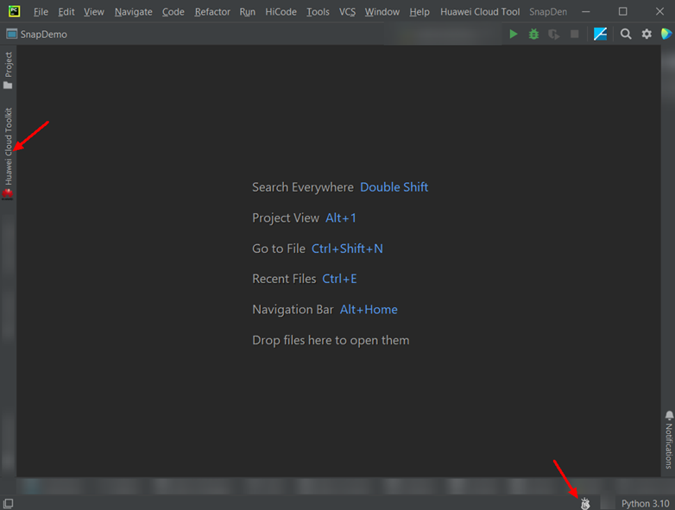This screenshot has height=510, width=675.
Task: Open the Help menu
Action: pyautogui.click(x=420, y=12)
